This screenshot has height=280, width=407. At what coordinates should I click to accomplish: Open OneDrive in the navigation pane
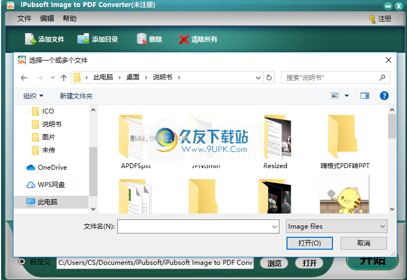coord(46,168)
